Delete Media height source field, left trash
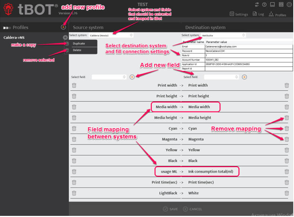Screen dimensions: 294x217 point(74,118)
